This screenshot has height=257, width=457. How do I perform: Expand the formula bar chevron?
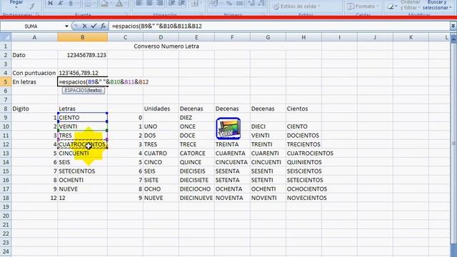453,26
